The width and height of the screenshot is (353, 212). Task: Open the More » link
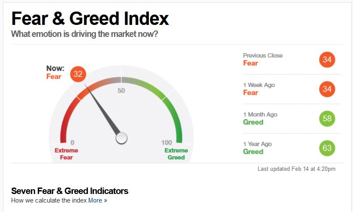pos(98,200)
